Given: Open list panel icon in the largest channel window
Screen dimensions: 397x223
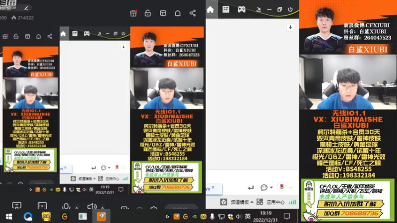Looking at the screenshot, I should point(226,9).
